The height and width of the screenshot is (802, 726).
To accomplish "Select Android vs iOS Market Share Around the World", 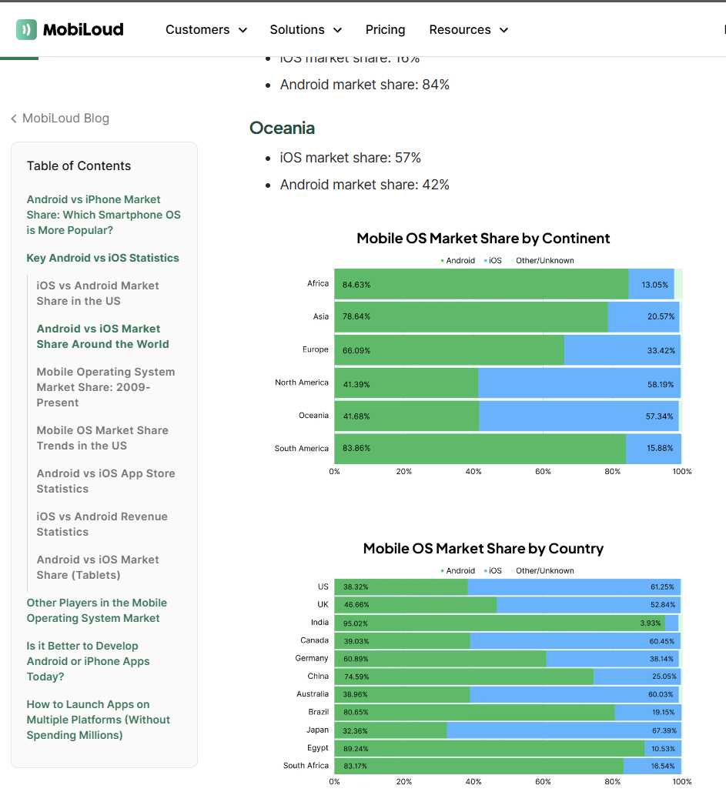I will tap(102, 336).
